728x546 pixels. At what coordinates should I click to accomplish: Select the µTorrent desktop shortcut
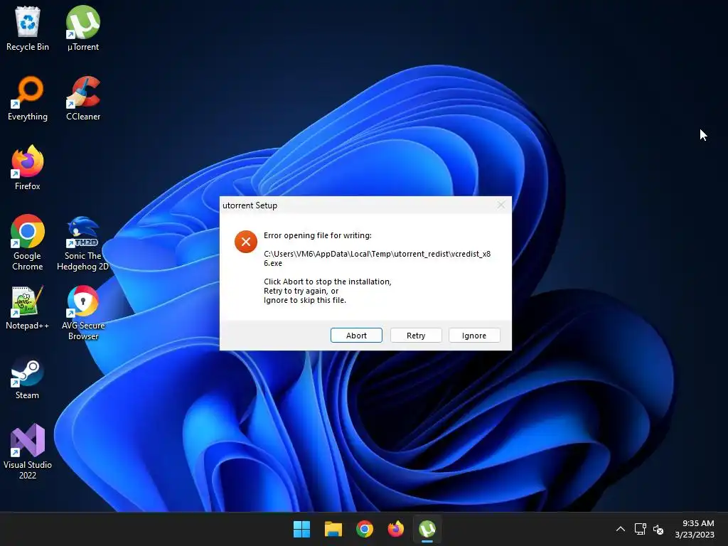tap(83, 28)
